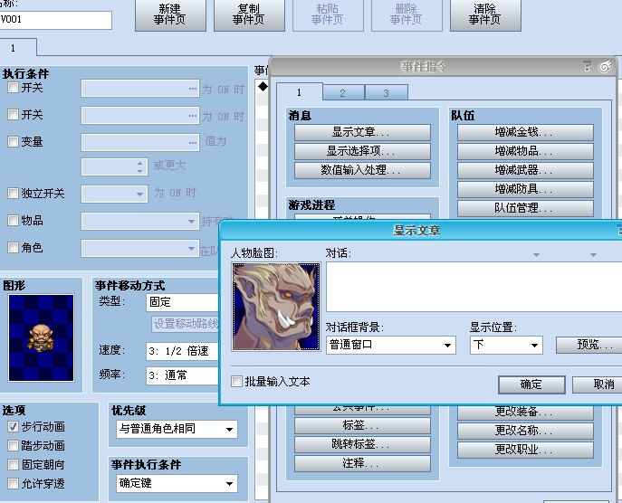622x503 pixels.
Task: Enable the second 开关 condition checkbox
Action: [x=13, y=115]
